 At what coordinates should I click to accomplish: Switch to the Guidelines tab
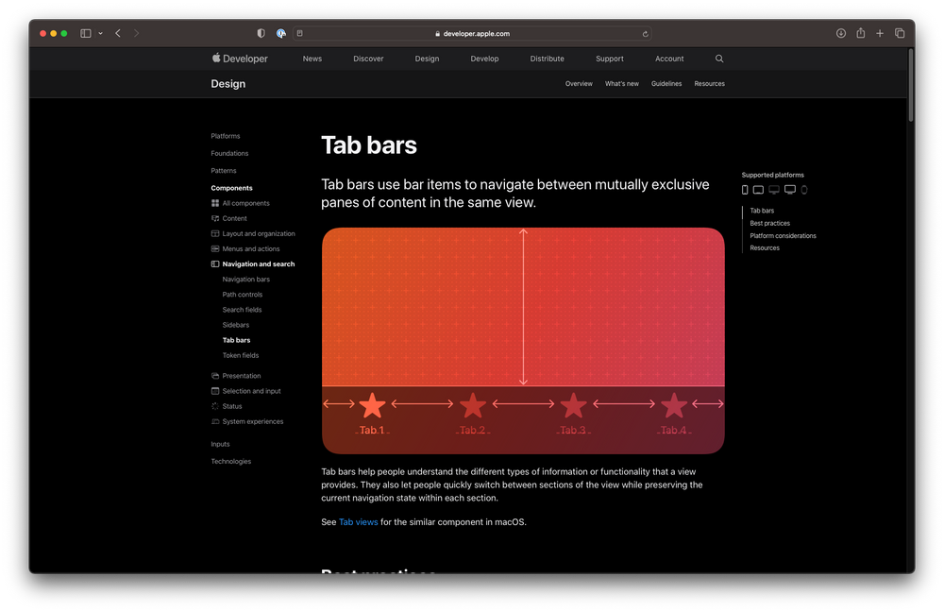(666, 83)
